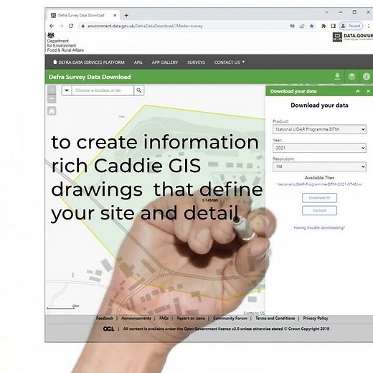Click the address bar URL
373x373 pixels.
[x=145, y=26]
